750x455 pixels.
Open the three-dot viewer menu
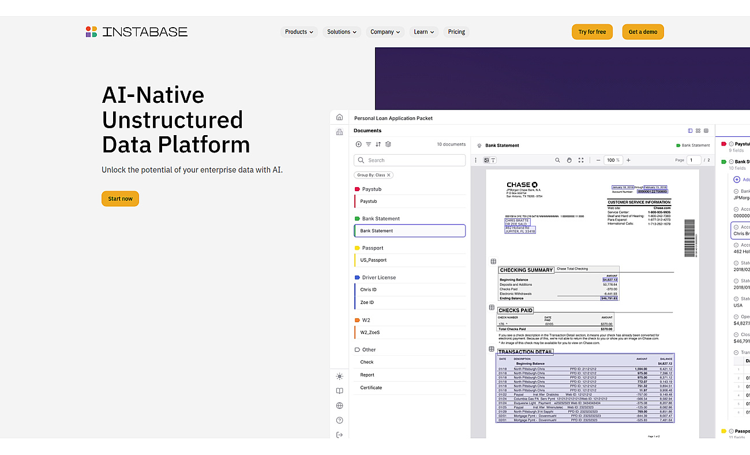(476, 160)
